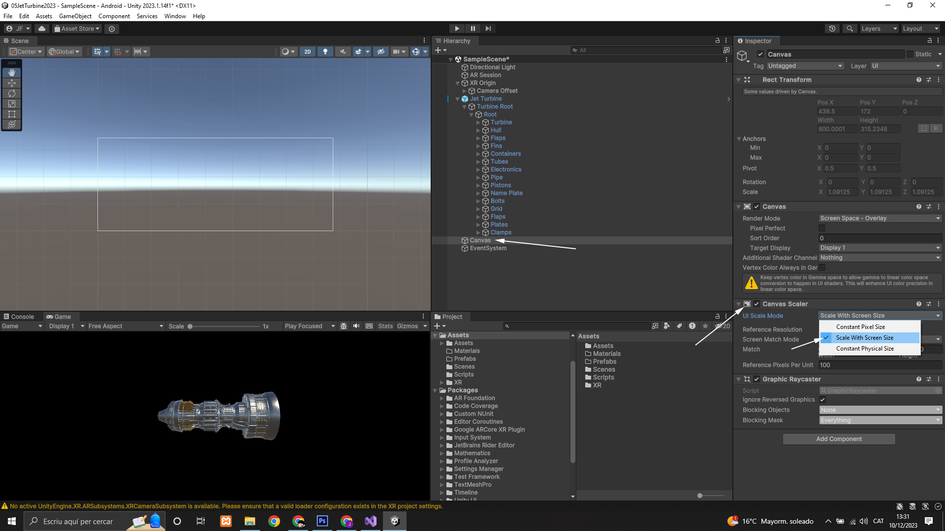Click the Play button to enter play mode

pos(457,29)
